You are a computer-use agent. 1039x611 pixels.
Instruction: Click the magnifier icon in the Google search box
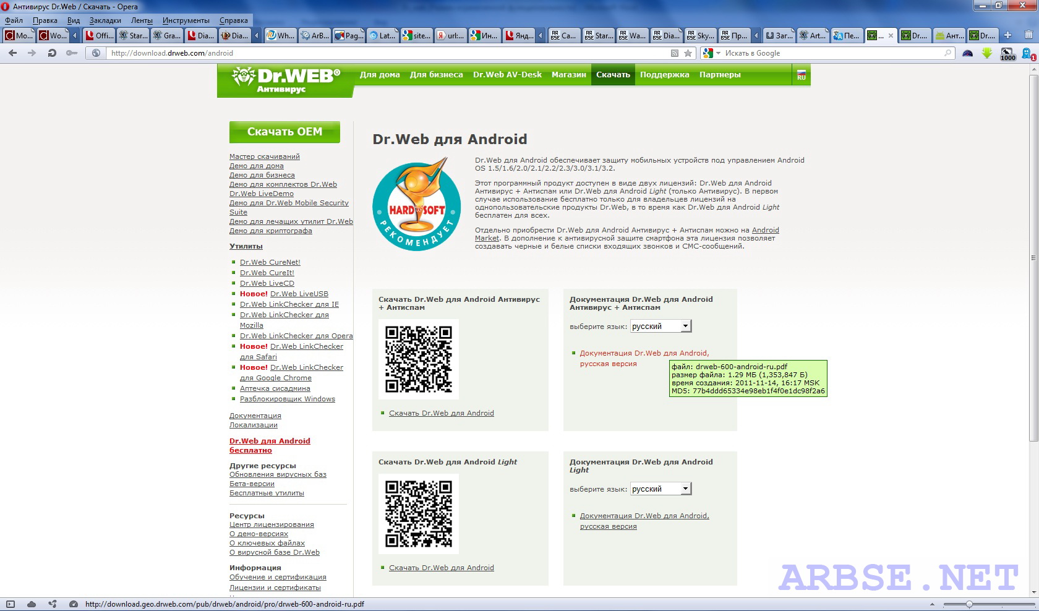pos(947,53)
